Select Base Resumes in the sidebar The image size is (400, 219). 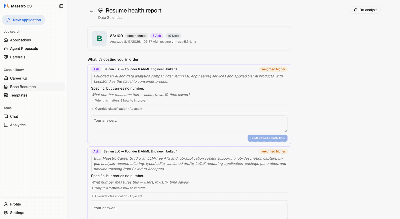point(33,87)
